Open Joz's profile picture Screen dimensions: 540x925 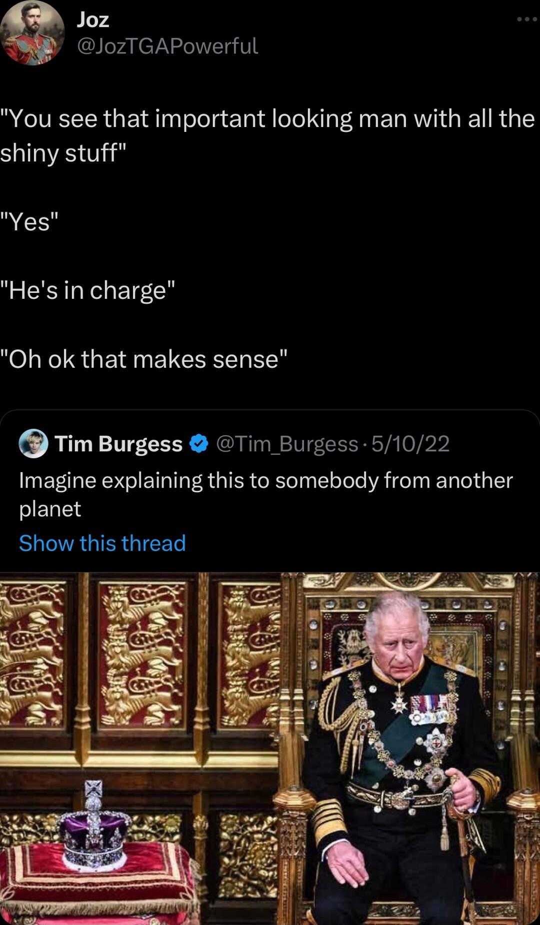point(32,33)
